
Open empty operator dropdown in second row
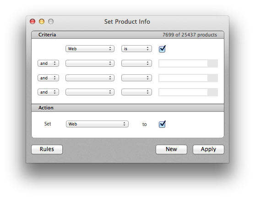tap(136, 63)
